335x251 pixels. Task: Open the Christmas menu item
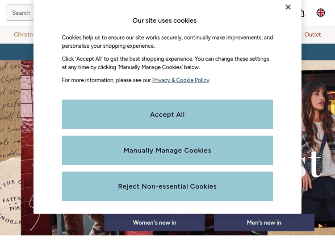pyautogui.click(x=23, y=34)
